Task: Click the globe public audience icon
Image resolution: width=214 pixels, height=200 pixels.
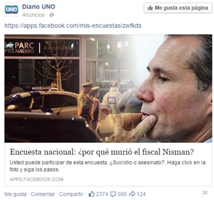Action: [x=51, y=15]
